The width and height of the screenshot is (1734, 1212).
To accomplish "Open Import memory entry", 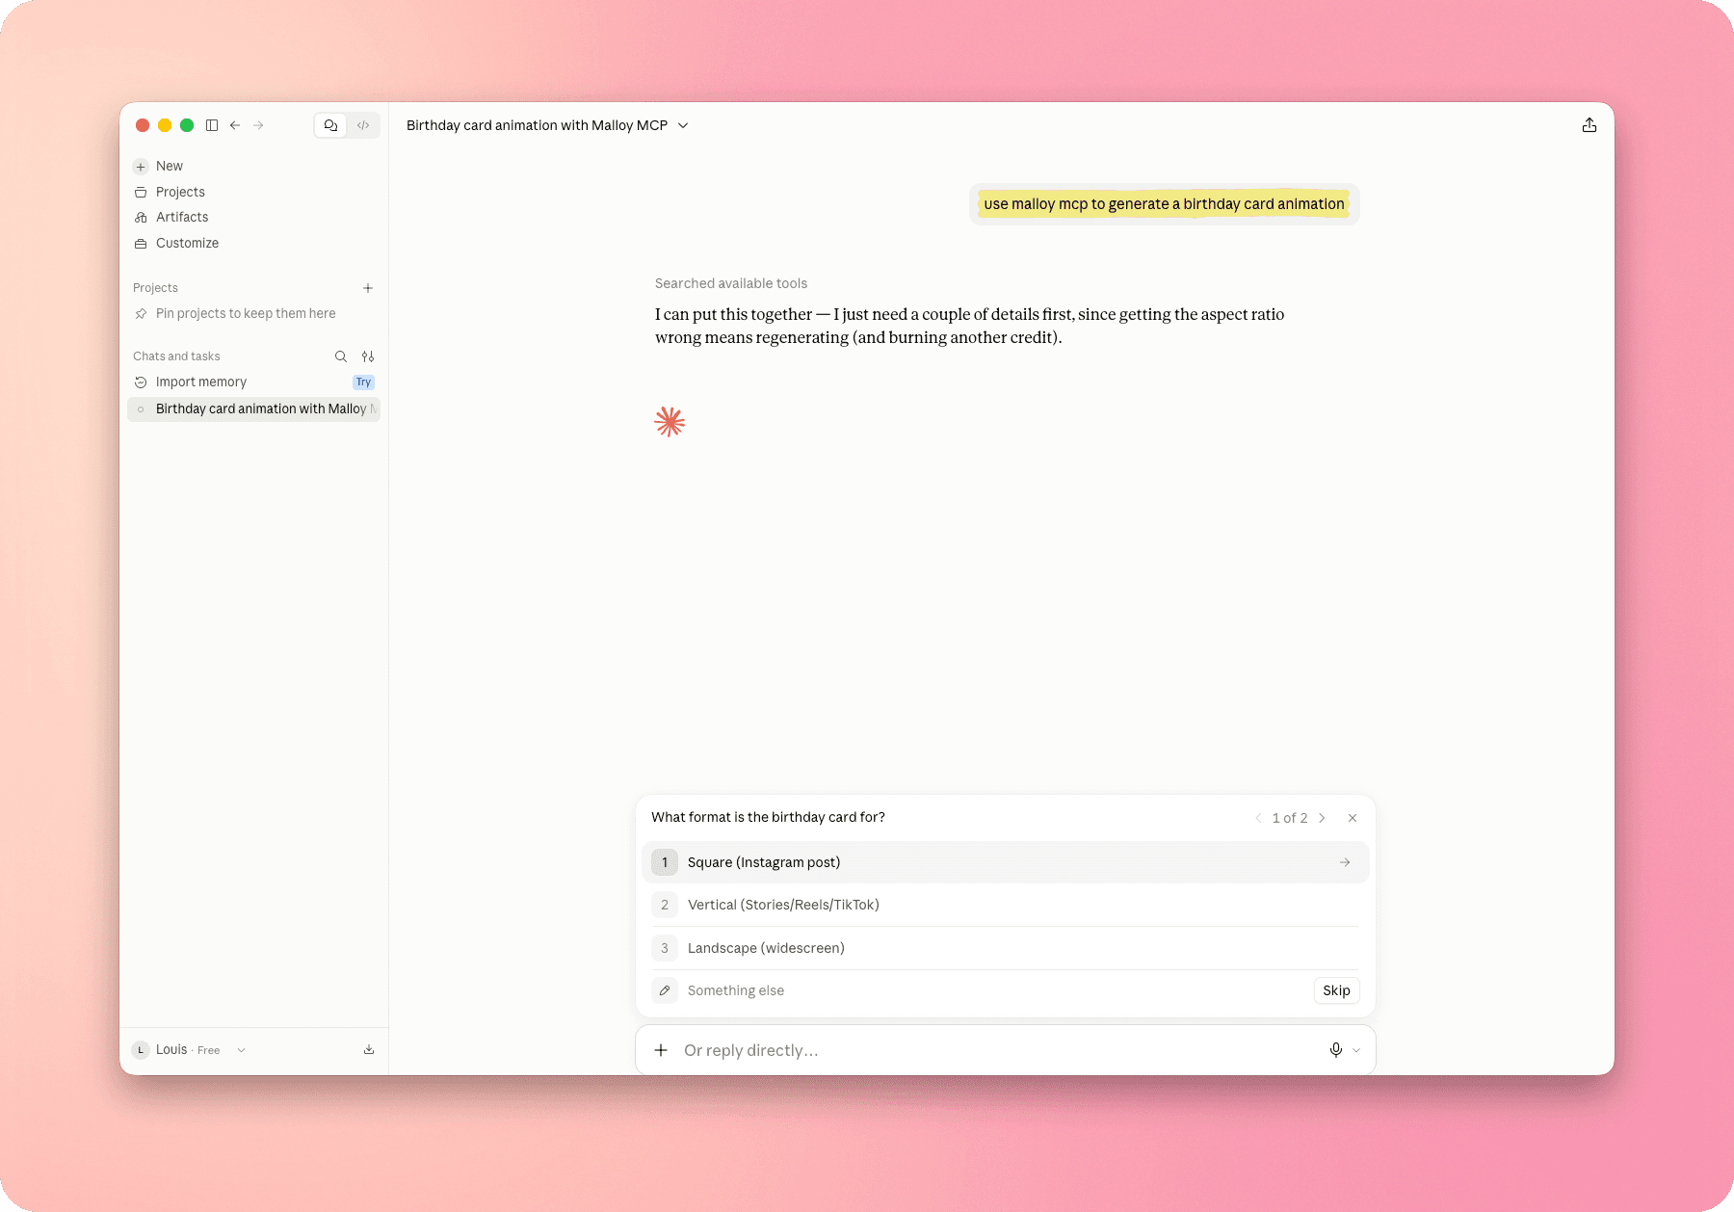I will pyautogui.click(x=201, y=382).
